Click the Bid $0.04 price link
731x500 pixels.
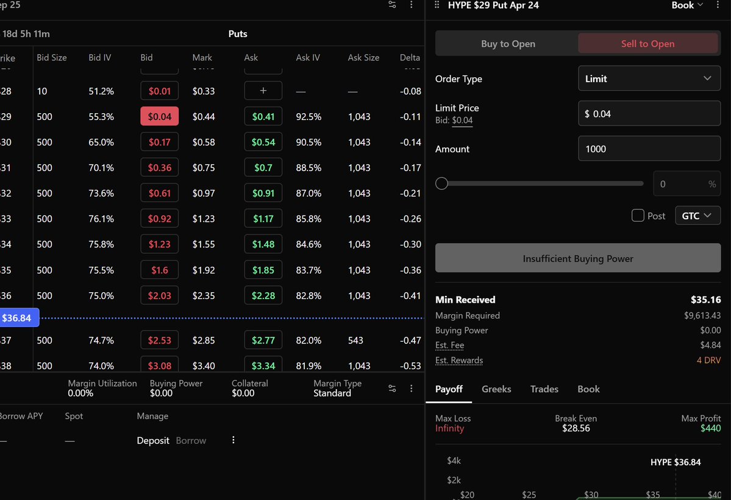point(462,120)
